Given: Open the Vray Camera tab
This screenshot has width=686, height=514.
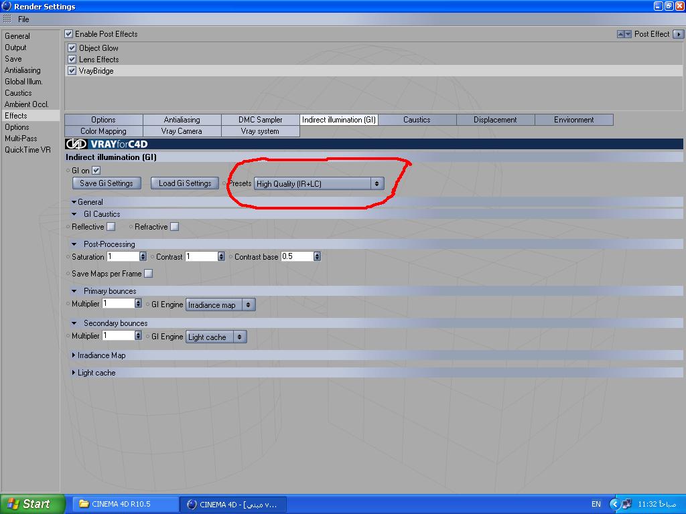Looking at the screenshot, I should coord(182,131).
